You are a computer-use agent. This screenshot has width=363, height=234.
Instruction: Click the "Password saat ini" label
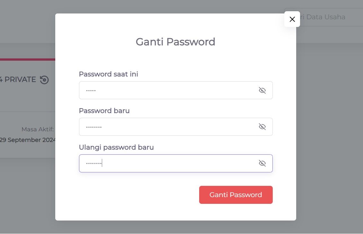pyautogui.click(x=108, y=74)
